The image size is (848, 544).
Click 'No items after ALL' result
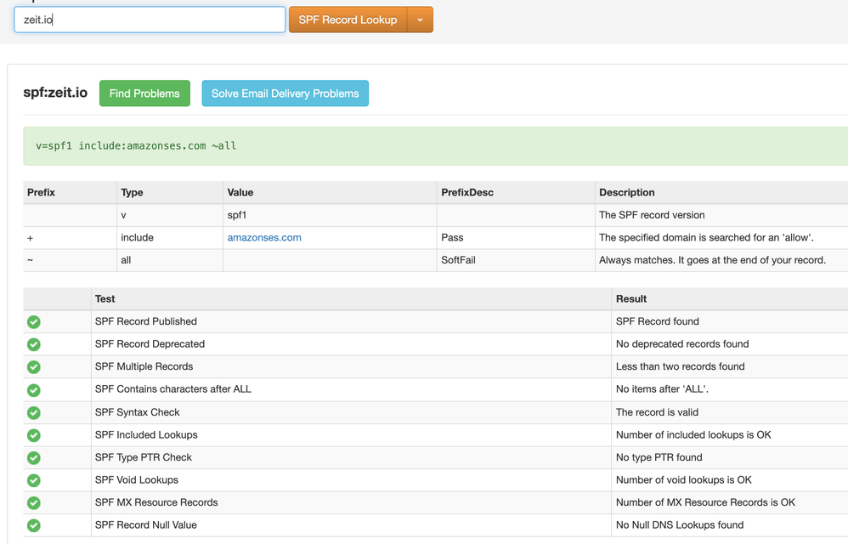pyautogui.click(x=662, y=389)
